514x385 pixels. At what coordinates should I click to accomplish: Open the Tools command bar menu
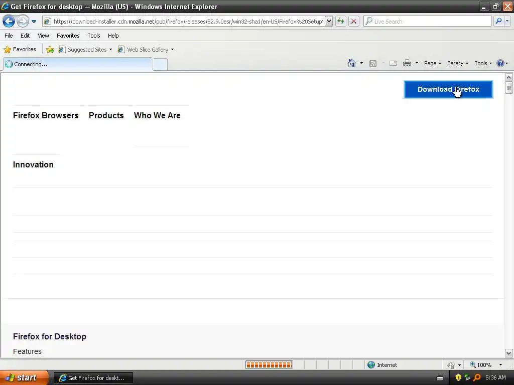coord(483,63)
